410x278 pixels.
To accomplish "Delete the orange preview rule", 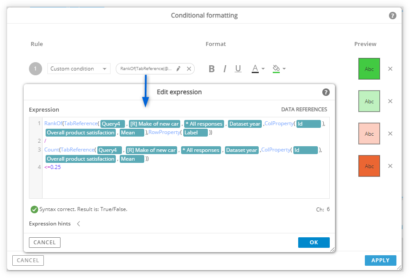I will (390, 166).
